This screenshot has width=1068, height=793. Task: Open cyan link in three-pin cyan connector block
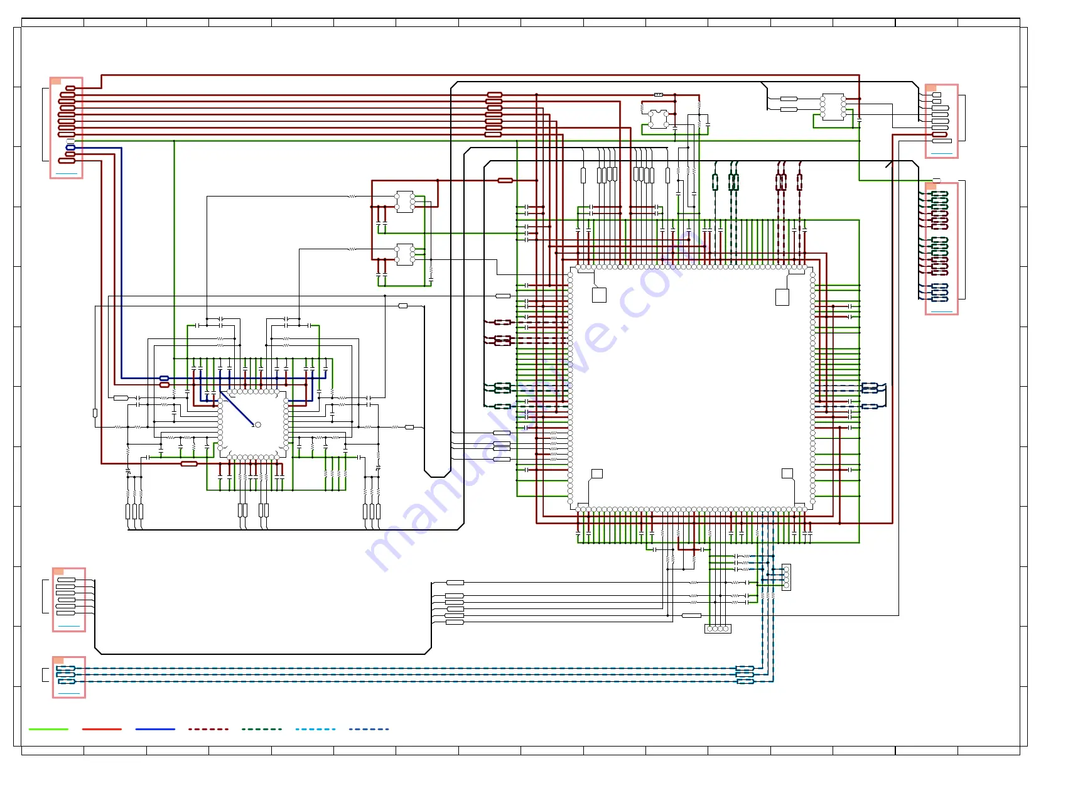tap(68, 693)
